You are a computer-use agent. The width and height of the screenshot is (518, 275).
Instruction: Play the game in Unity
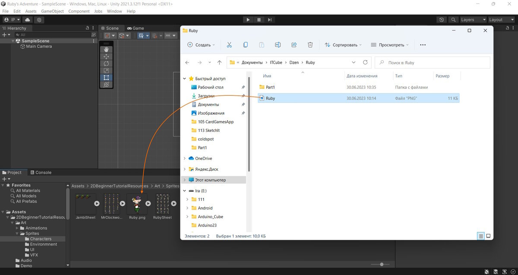coord(248,20)
